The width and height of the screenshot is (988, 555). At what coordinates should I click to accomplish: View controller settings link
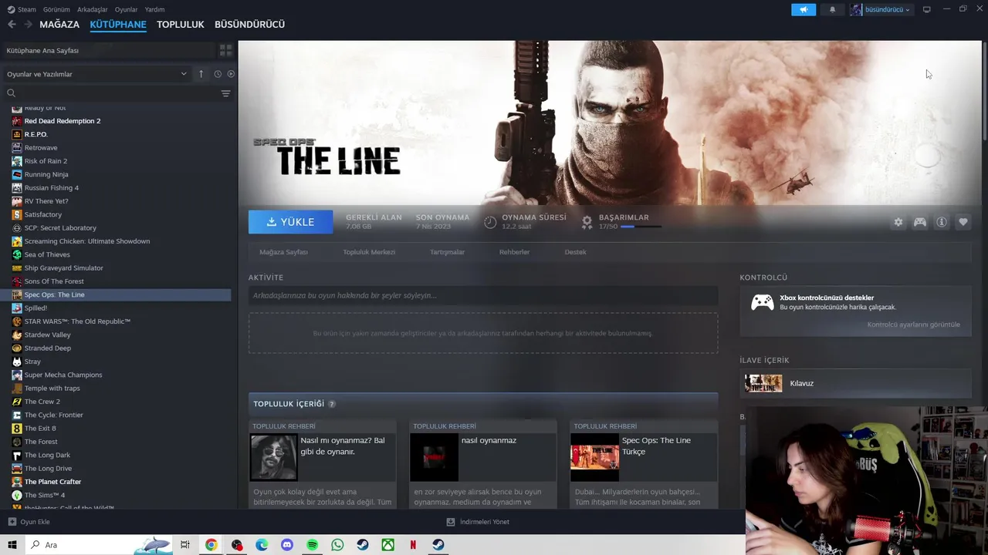[x=913, y=325]
